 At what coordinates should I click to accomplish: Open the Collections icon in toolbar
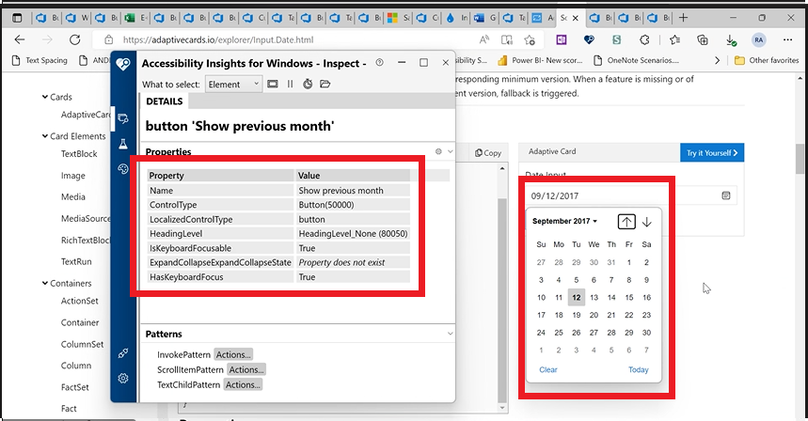(703, 39)
